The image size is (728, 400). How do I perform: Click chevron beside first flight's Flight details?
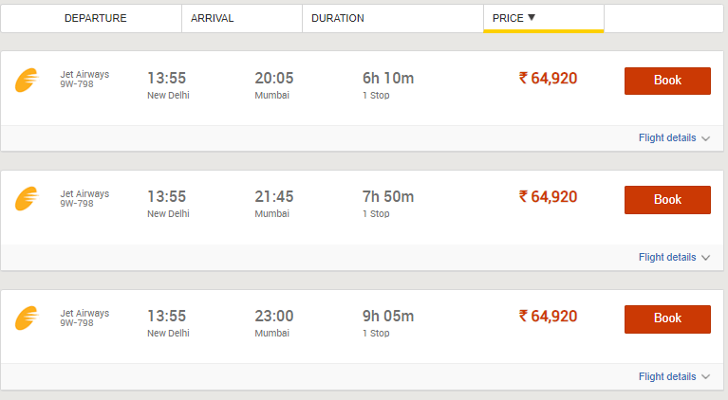[x=706, y=138]
